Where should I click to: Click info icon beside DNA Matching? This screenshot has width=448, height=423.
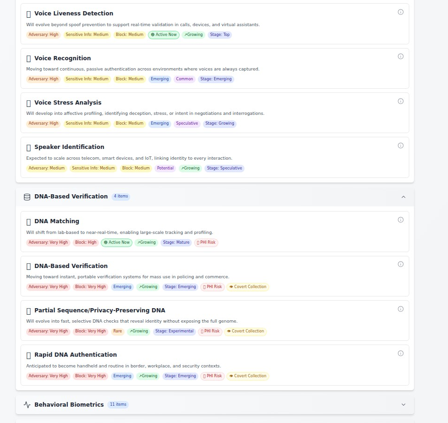click(400, 220)
